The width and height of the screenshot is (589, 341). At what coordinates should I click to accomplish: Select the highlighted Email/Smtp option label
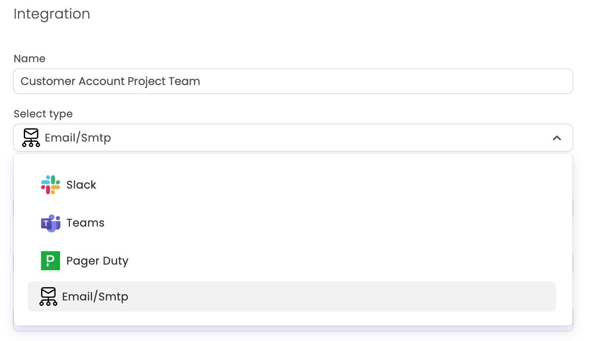95,297
